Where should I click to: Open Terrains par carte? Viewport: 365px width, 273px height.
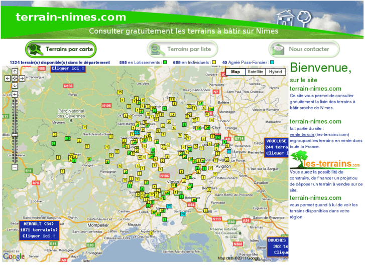61,49
